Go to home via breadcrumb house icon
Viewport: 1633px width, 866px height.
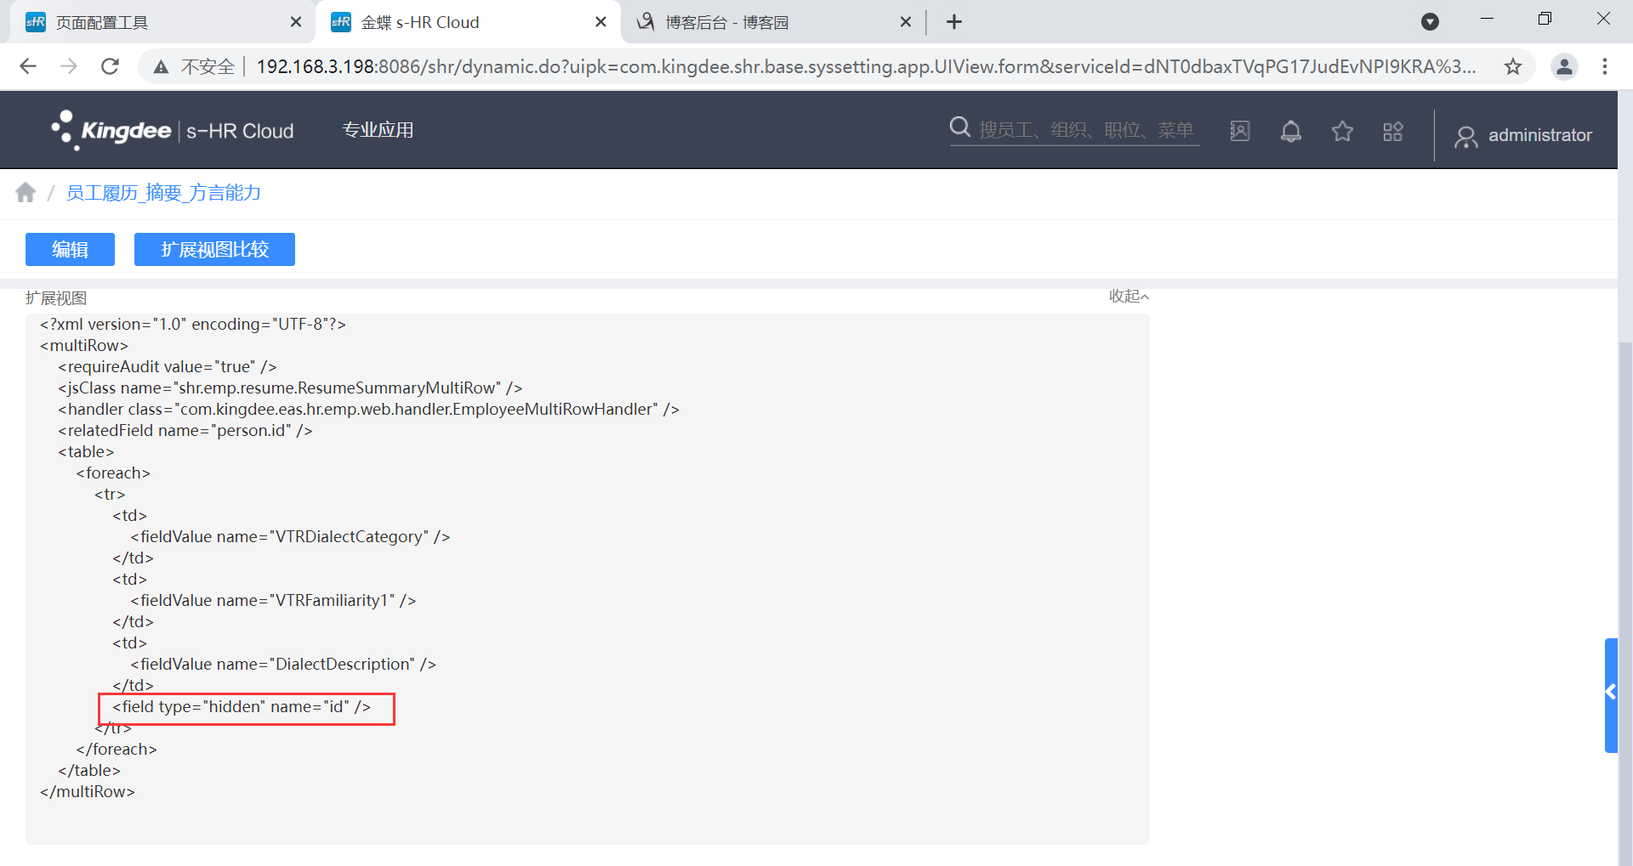pyautogui.click(x=26, y=193)
